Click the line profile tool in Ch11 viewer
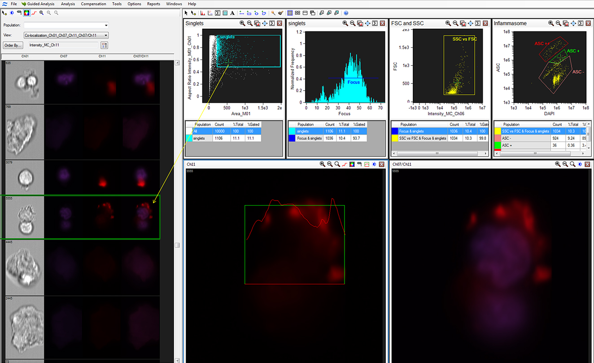 [345, 164]
